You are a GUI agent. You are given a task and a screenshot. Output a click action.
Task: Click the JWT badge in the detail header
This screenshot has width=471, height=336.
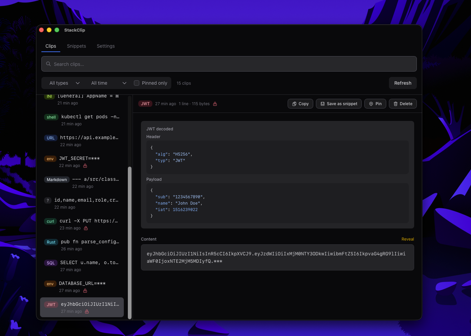(145, 103)
